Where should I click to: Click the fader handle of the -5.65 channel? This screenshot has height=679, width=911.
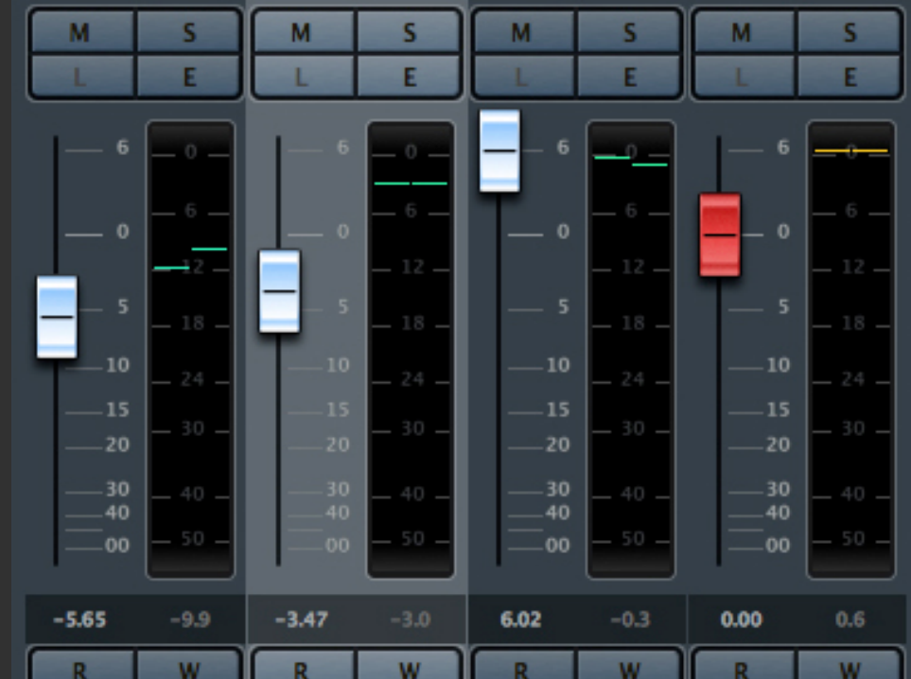pyautogui.click(x=57, y=317)
